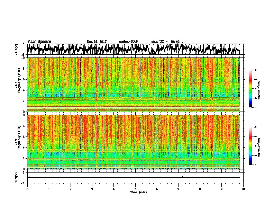Click the "Time (min)" x-axis label
Image resolution: width=274 pixels, height=212 pixels.
click(x=138, y=192)
